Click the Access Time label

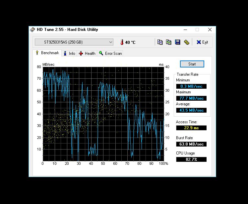tap(186, 122)
